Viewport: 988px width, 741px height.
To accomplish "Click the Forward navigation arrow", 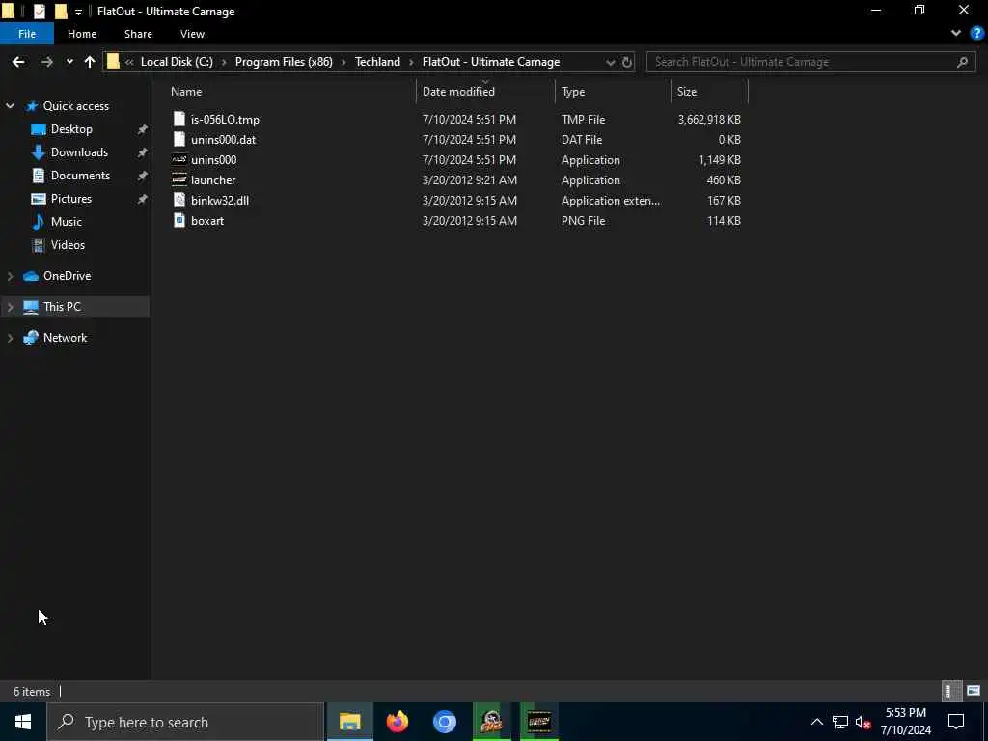I will tap(46, 62).
